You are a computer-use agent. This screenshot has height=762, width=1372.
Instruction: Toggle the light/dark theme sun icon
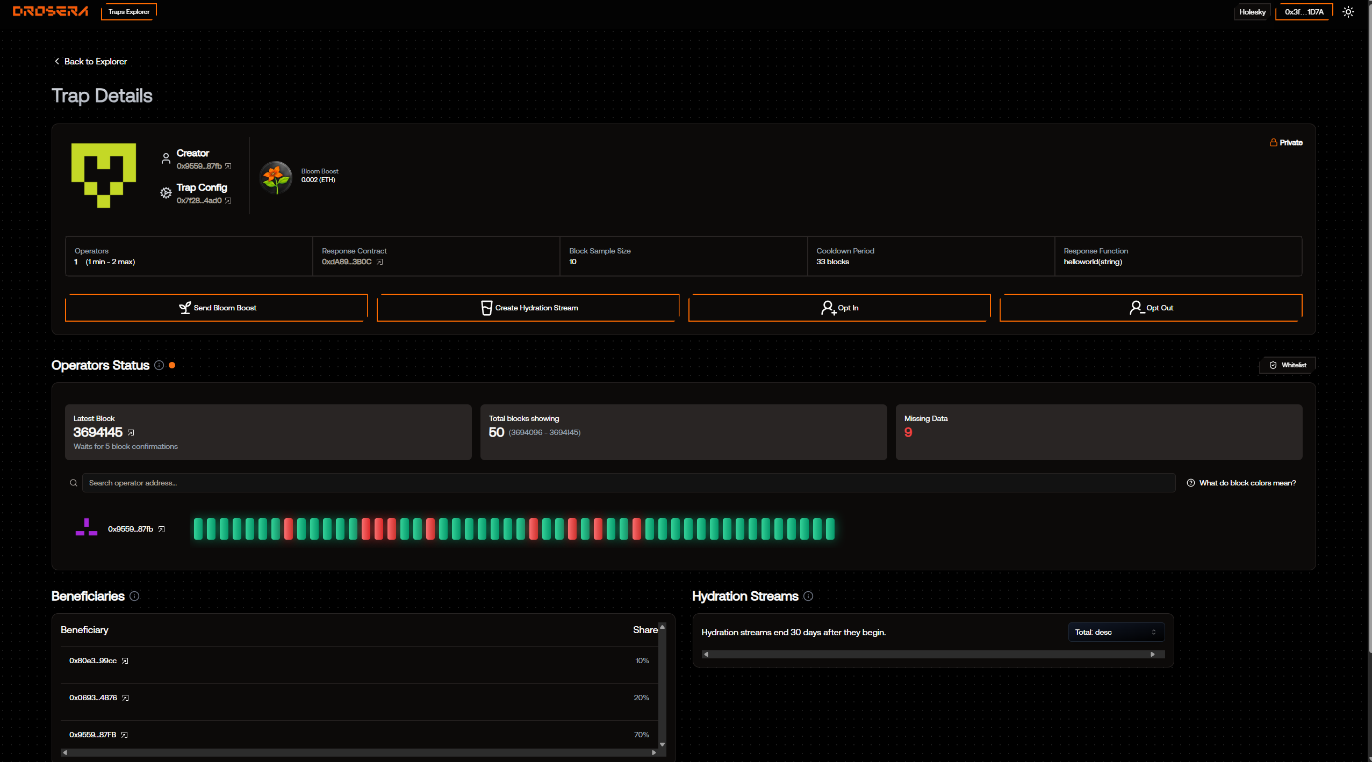[1348, 12]
